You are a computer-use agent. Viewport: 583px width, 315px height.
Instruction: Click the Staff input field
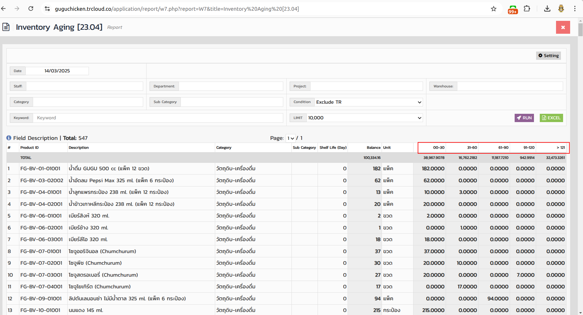(x=85, y=86)
